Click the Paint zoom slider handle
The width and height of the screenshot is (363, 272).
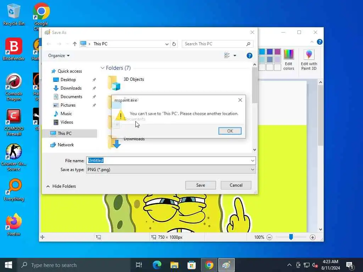click(x=291, y=237)
